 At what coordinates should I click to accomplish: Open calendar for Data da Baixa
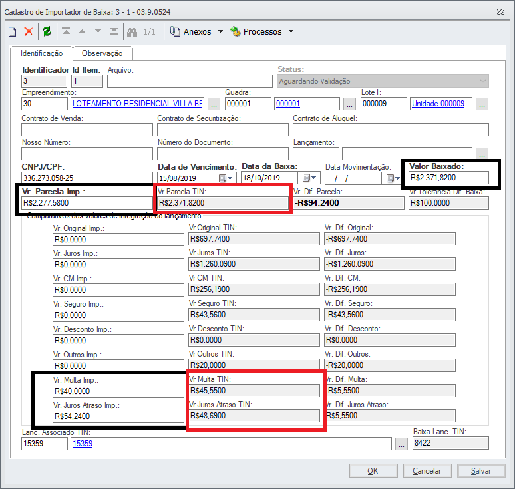point(309,178)
